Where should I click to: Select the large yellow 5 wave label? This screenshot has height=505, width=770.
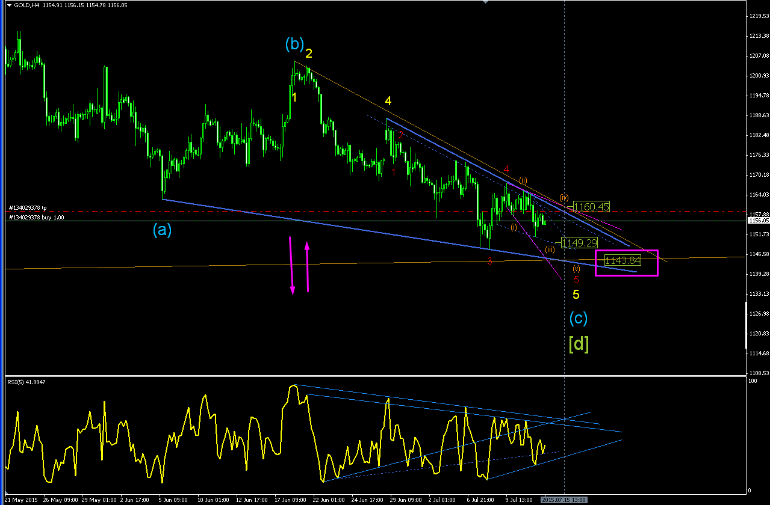pos(576,295)
